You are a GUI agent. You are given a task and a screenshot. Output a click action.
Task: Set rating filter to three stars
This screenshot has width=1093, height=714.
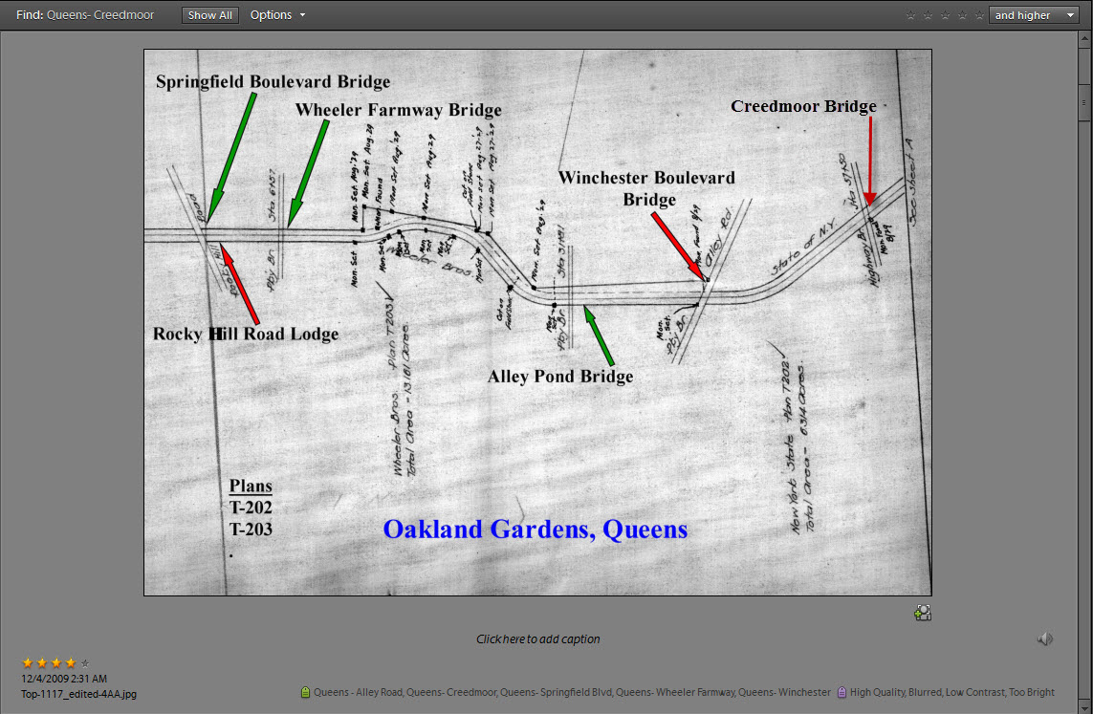[x=945, y=15]
